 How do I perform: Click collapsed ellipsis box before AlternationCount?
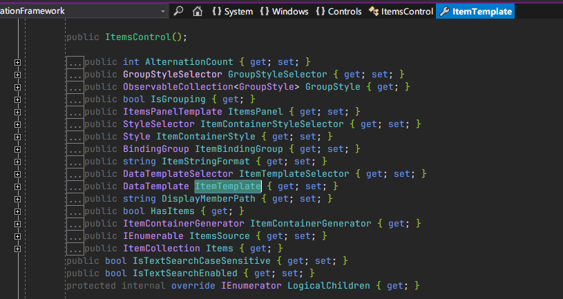pyautogui.click(x=75, y=62)
